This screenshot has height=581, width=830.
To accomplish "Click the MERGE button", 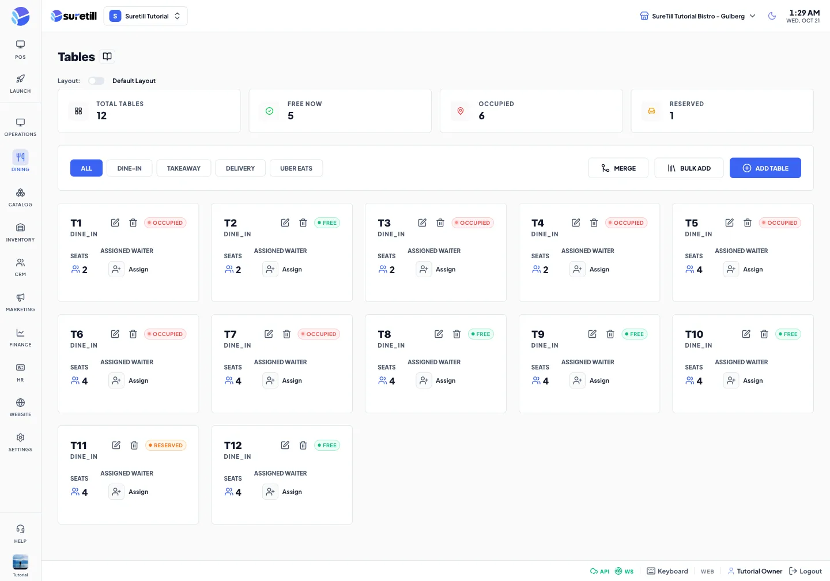I will 618,168.
